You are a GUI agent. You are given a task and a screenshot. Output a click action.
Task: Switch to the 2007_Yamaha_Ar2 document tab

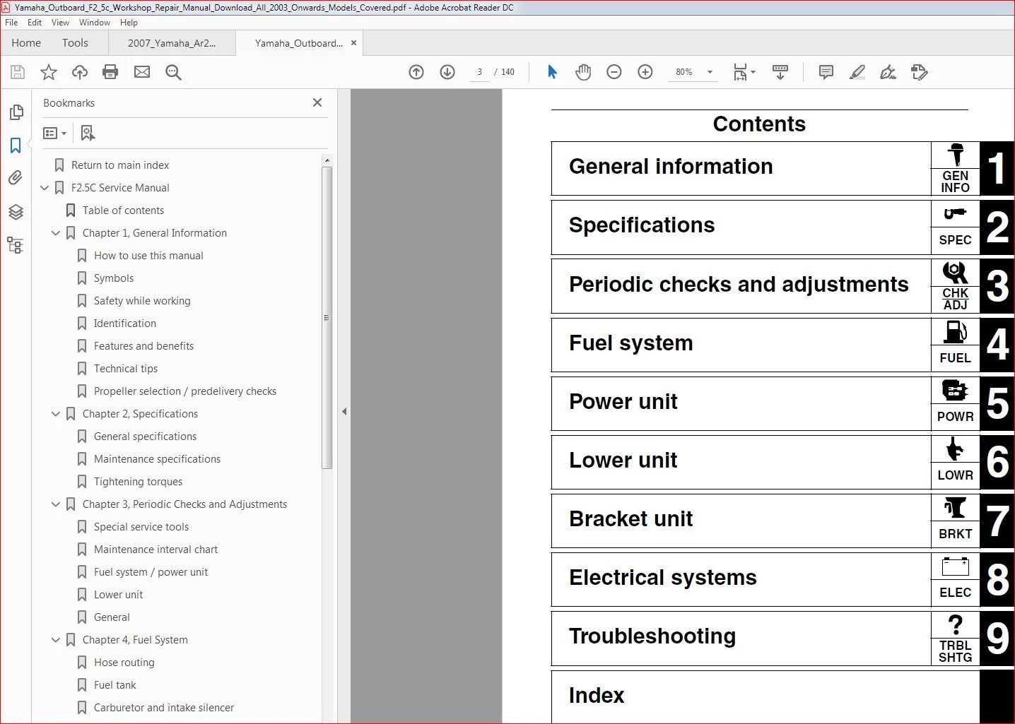(172, 43)
